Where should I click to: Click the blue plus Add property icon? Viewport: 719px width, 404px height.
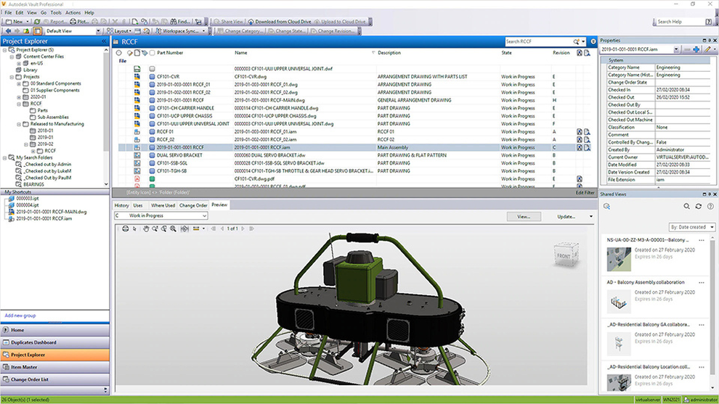tap(696, 49)
